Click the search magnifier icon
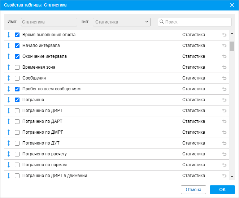 point(162,22)
